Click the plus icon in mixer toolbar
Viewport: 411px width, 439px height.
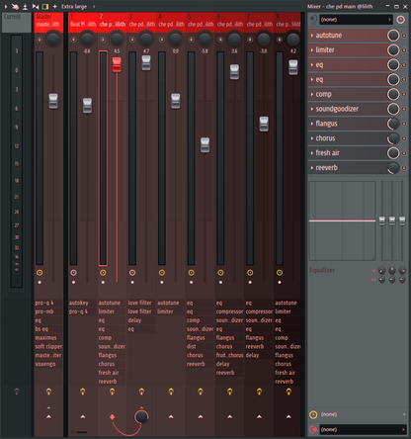pos(55,6)
